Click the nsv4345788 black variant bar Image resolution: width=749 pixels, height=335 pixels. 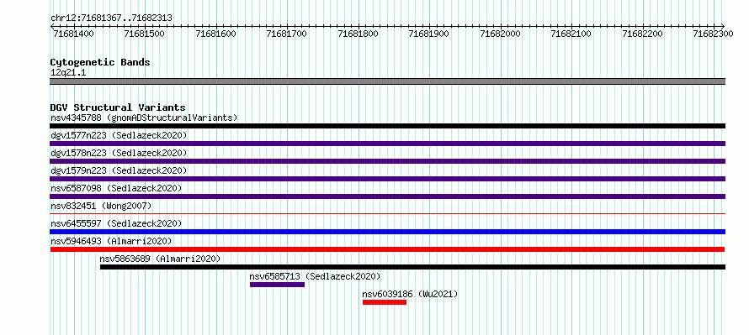tap(387, 126)
